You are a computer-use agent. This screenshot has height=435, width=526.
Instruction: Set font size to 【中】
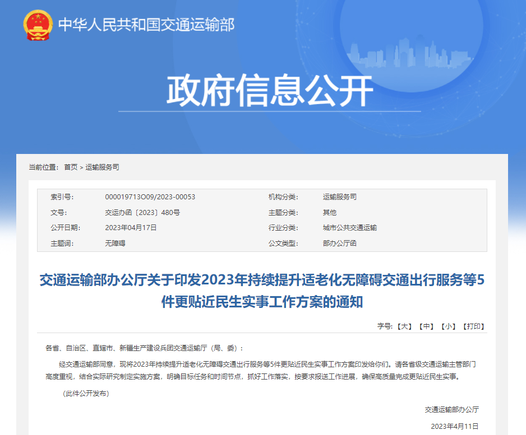[x=427, y=326]
